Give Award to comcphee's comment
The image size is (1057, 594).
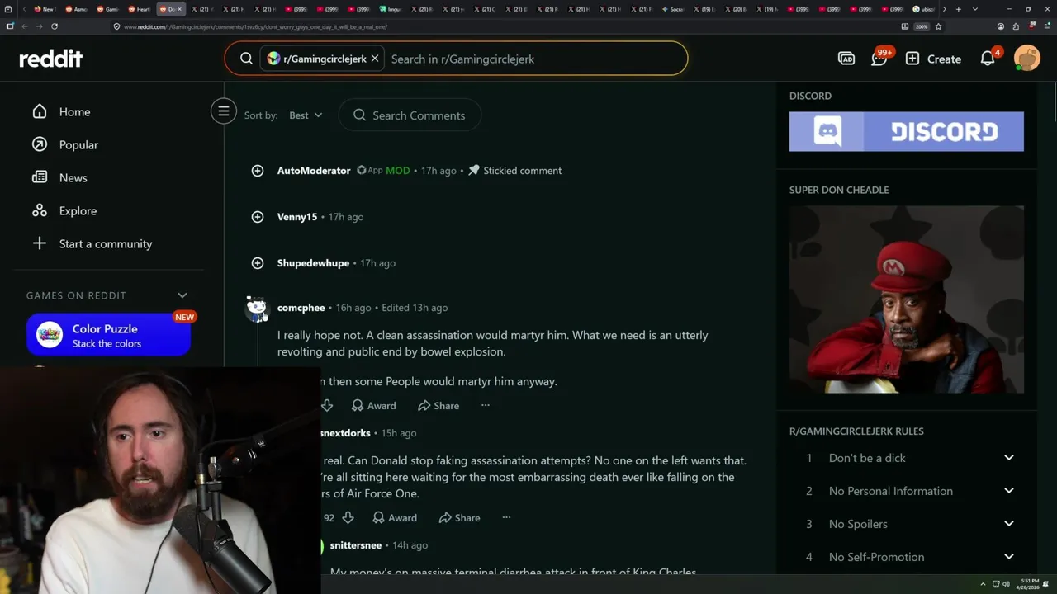(x=373, y=405)
